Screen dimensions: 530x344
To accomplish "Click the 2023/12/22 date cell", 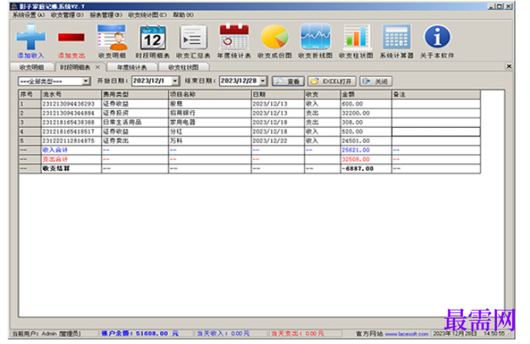I will point(278,141).
